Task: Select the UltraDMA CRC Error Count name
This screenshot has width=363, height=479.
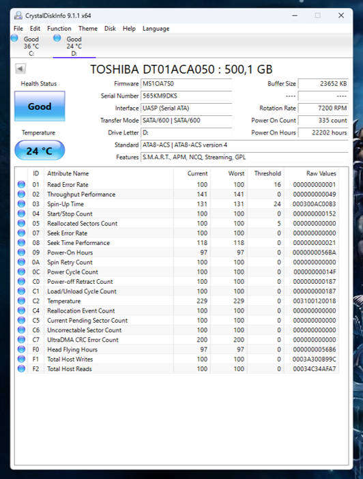Action: (83, 340)
